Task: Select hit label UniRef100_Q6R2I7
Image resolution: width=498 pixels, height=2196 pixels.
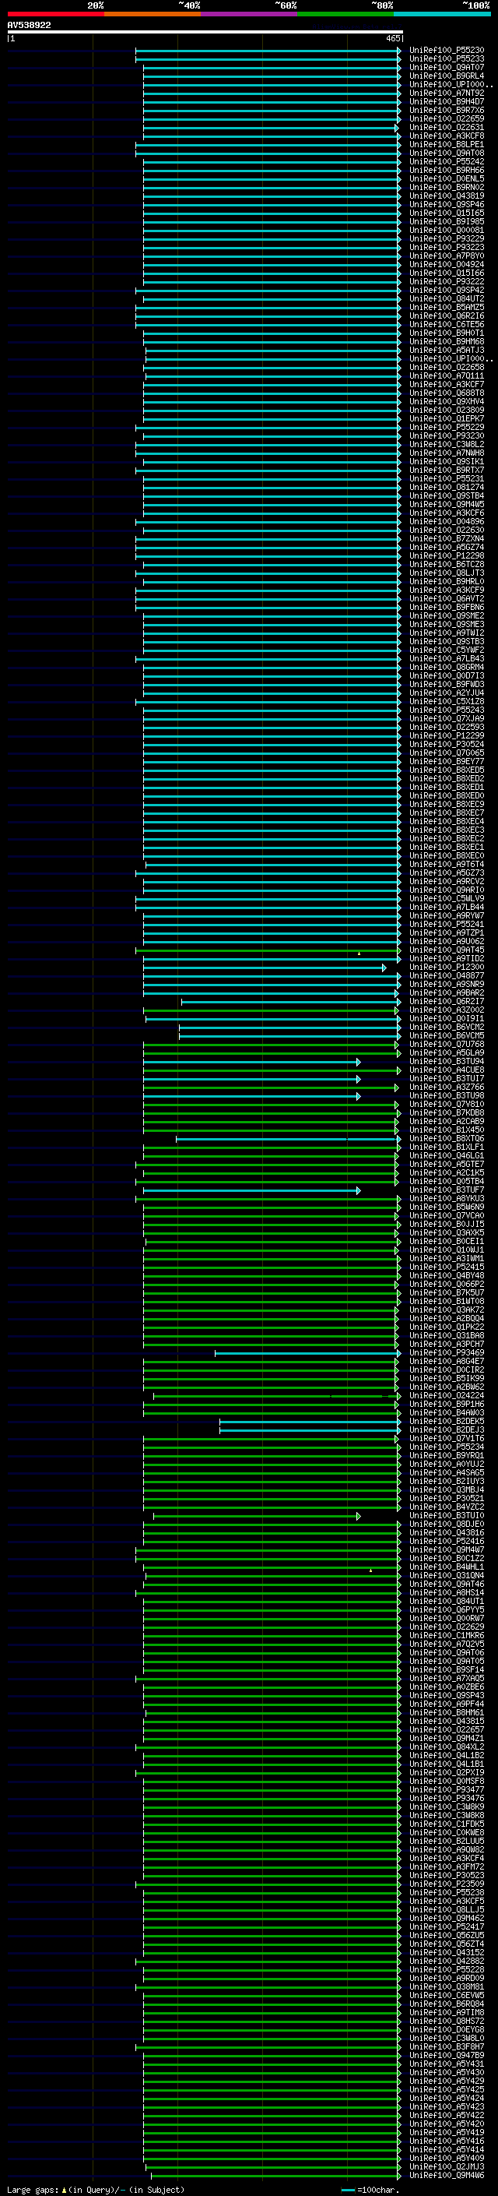Action: pyautogui.click(x=446, y=1002)
